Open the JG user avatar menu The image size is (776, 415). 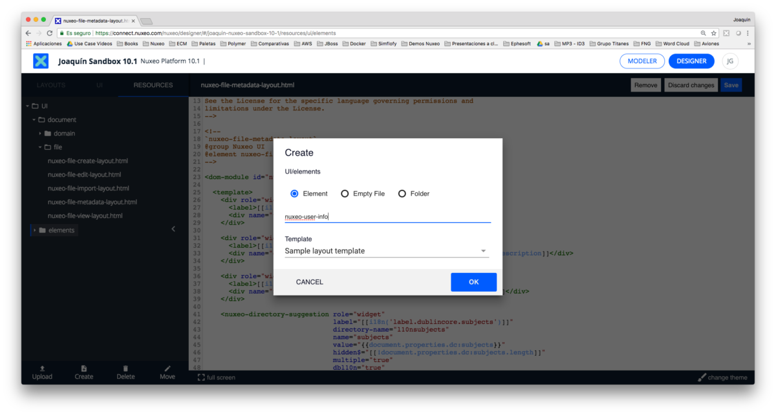[729, 61]
